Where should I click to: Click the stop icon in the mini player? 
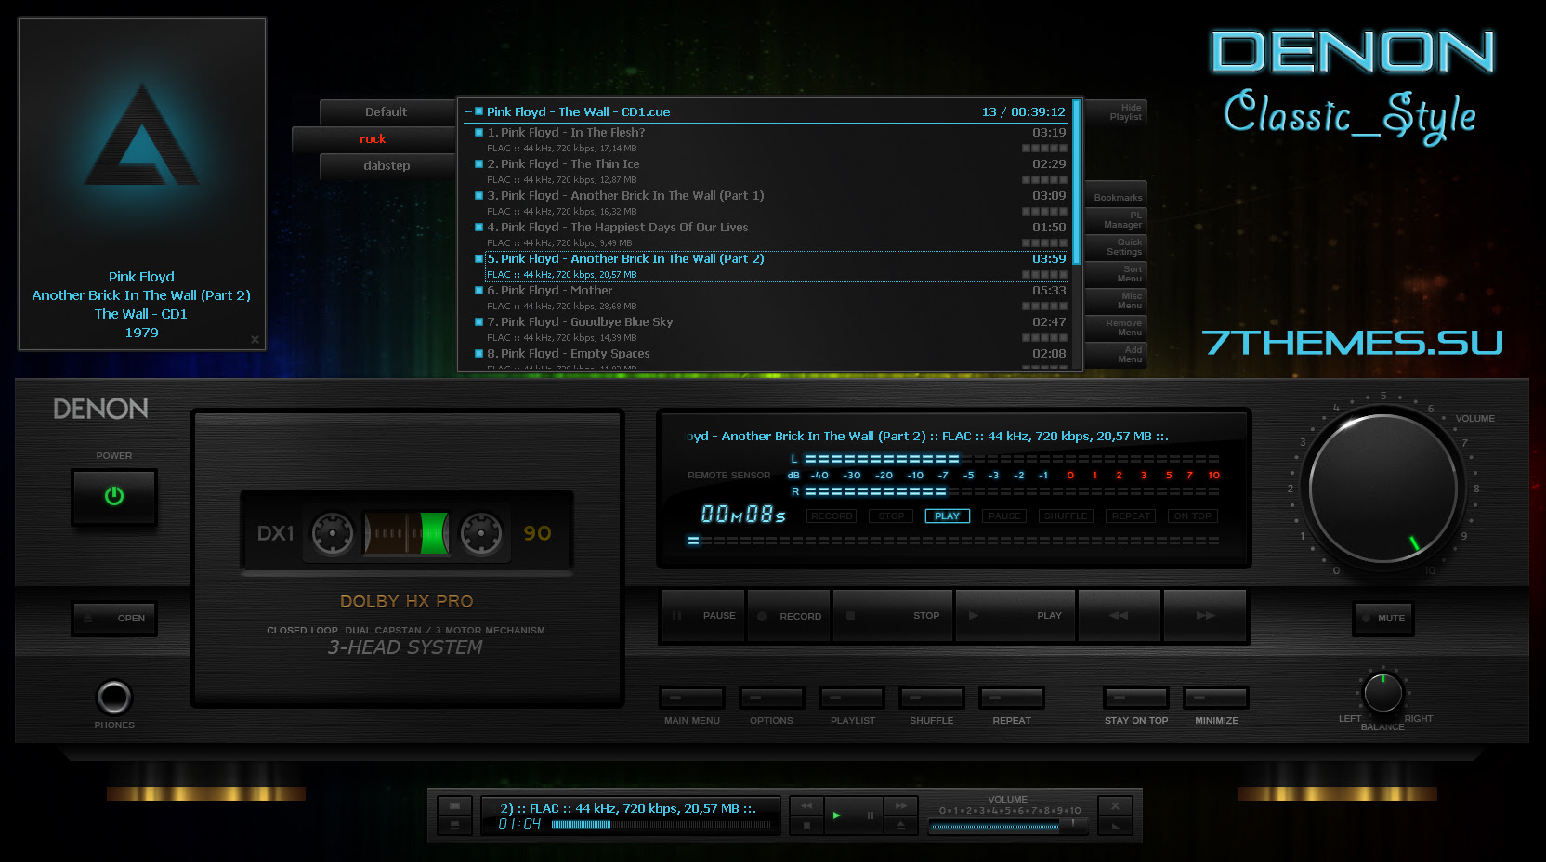point(806,825)
